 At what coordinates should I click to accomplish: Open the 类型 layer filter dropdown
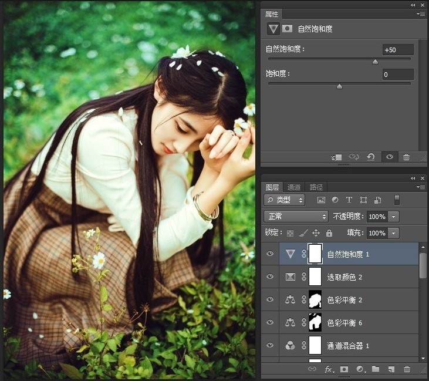[x=285, y=200]
